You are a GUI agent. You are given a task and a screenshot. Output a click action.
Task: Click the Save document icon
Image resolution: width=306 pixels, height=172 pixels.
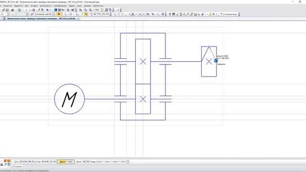[x=7, y=10]
